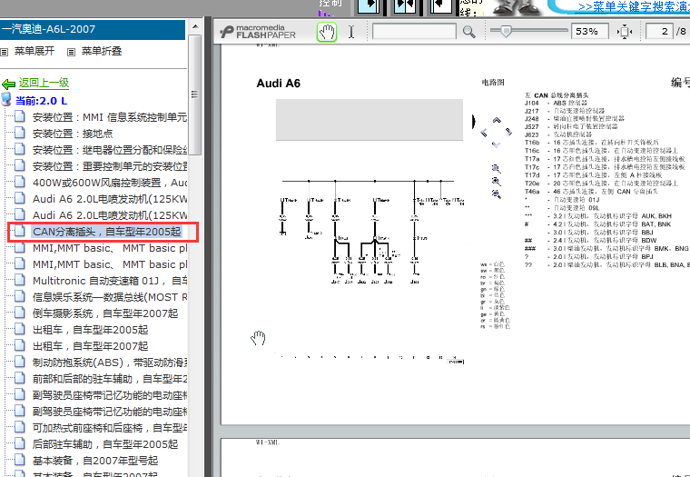The image size is (690, 477).
Task: Click the page number field showing 2
Action: coord(659,32)
